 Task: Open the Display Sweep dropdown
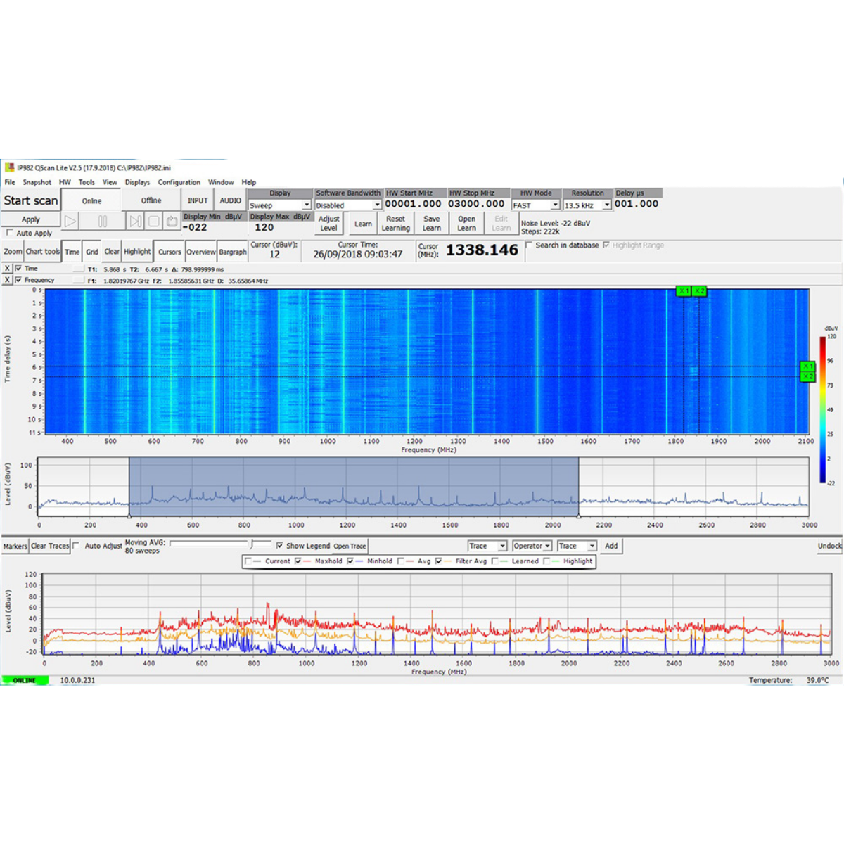tap(280, 205)
